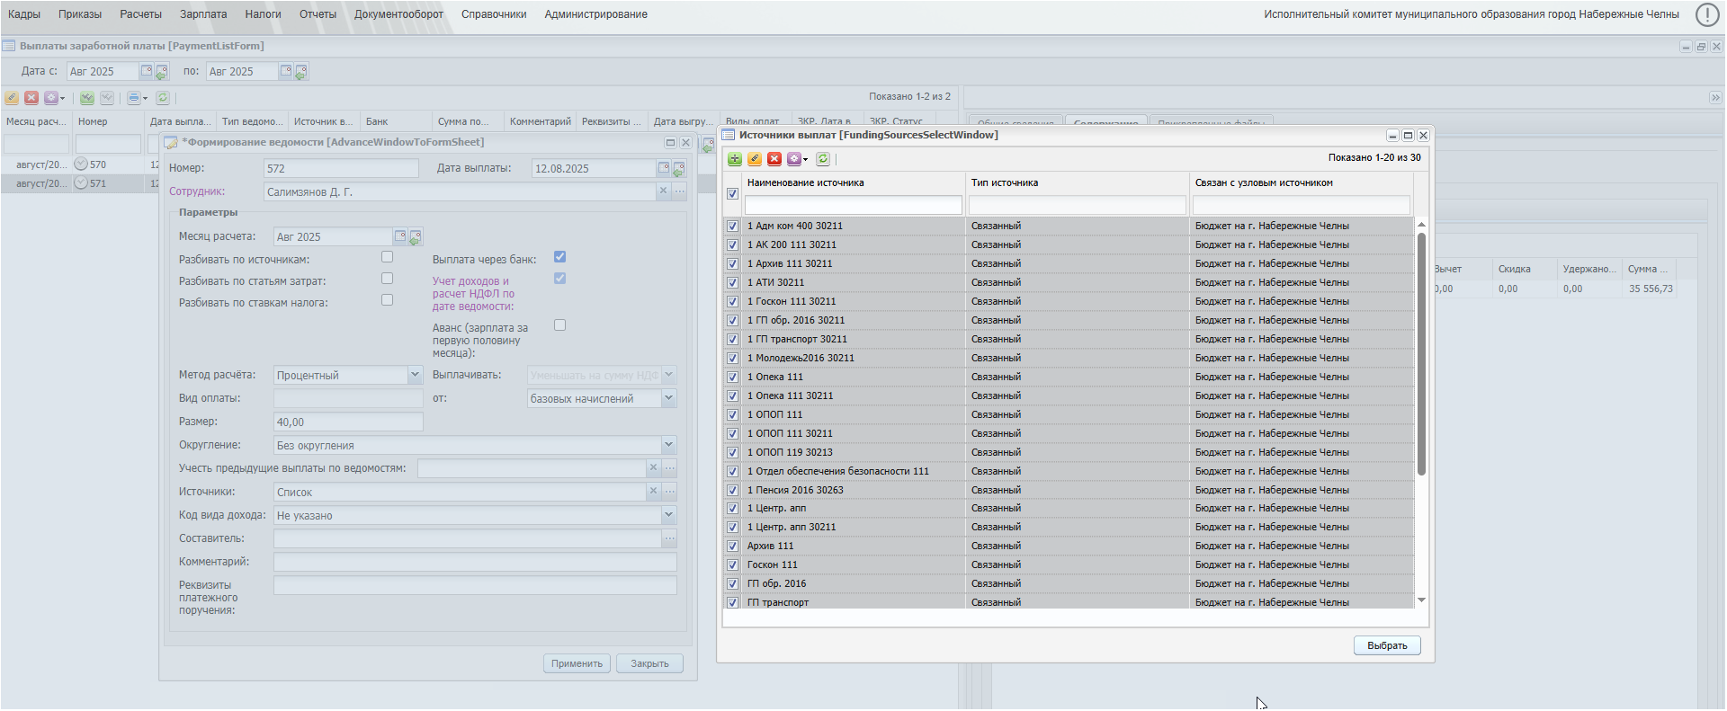Expand Код вида дохода dropdown

click(668, 515)
